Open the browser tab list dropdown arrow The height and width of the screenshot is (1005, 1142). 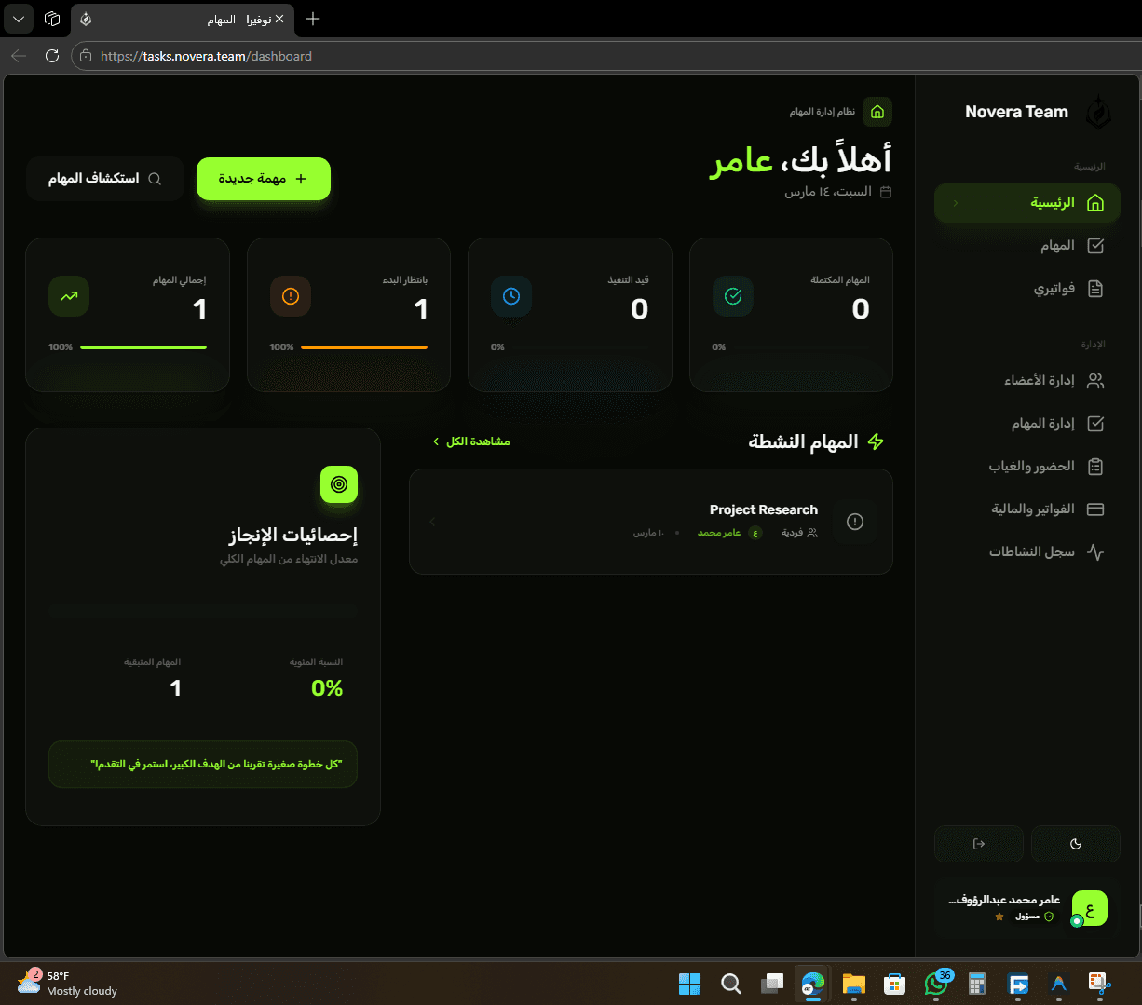[18, 19]
